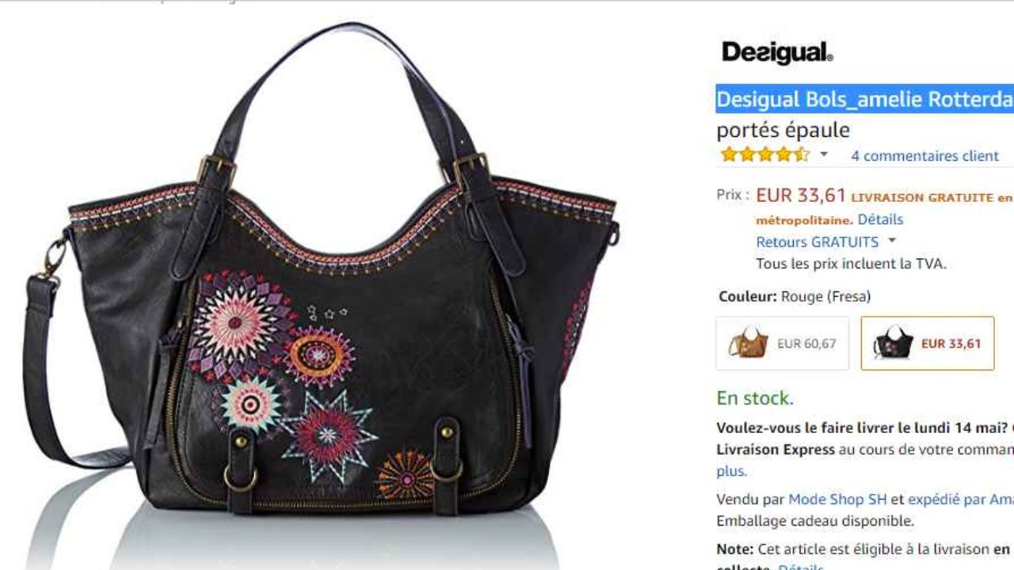Viewport: 1014px width, 570px height.
Task: Click the LIVRAISON GRATUITE text
Action: 922,197
